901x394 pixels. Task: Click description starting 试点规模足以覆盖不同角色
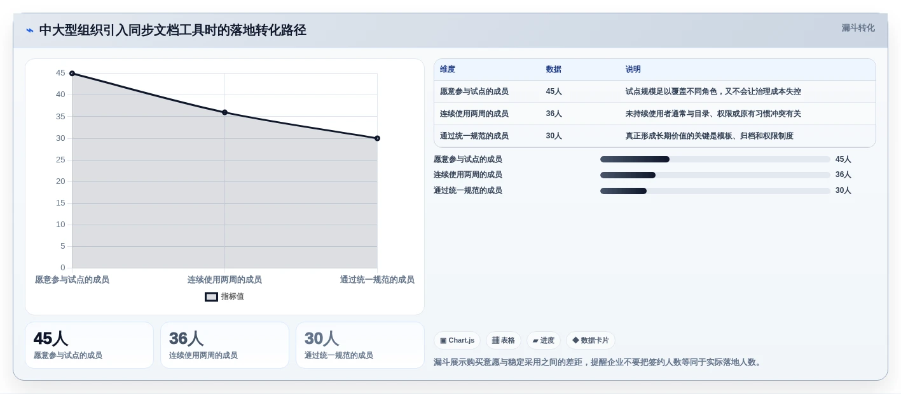click(x=713, y=92)
